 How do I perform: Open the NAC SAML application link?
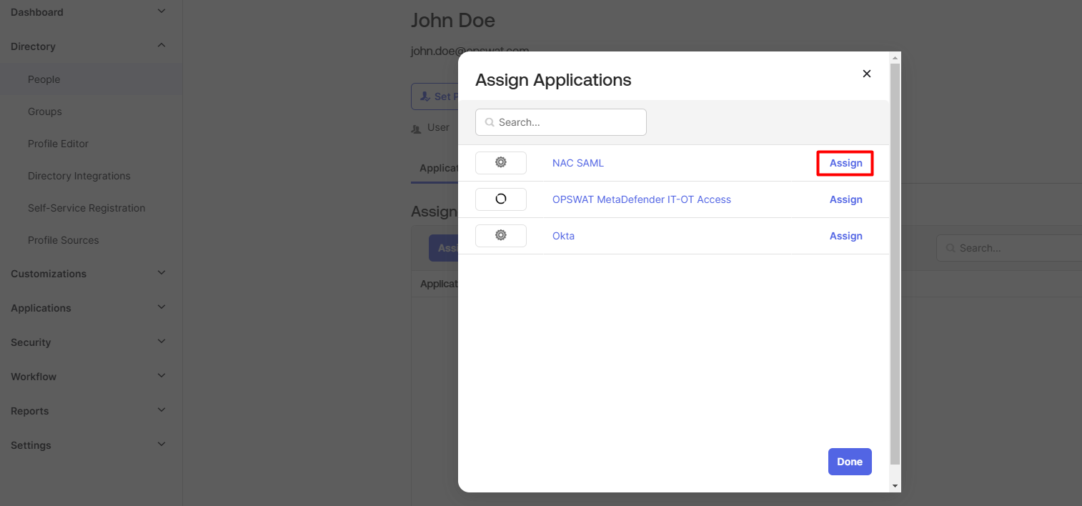tap(578, 163)
